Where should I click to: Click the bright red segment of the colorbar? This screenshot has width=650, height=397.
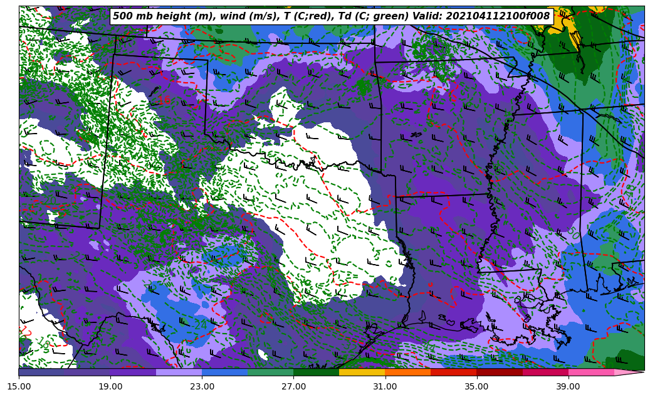point(453,372)
